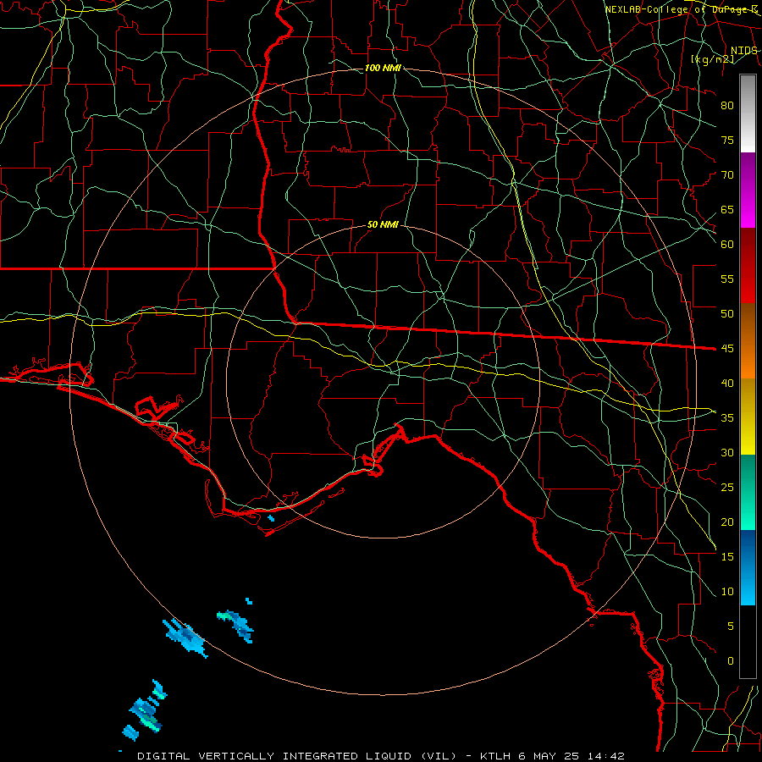
Task: Click the '[kg/m2]' units label
Action: [712, 59]
